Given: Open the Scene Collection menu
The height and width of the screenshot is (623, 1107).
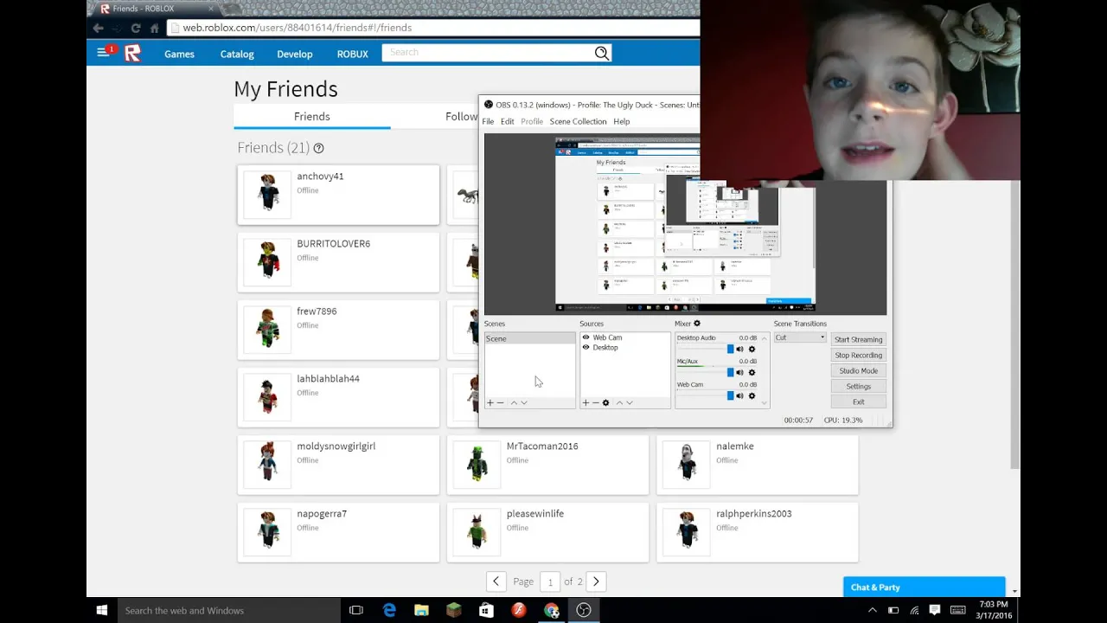Looking at the screenshot, I should [578, 121].
